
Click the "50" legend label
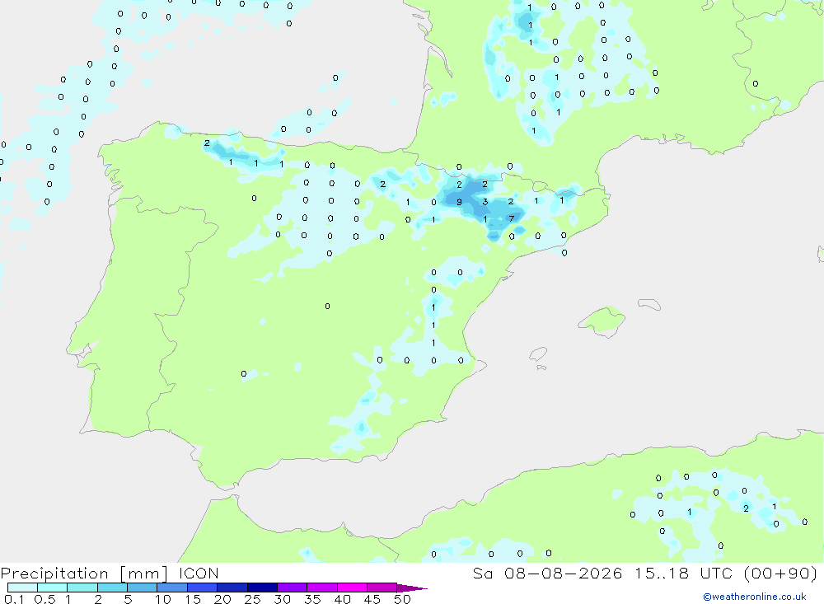[x=402, y=599]
